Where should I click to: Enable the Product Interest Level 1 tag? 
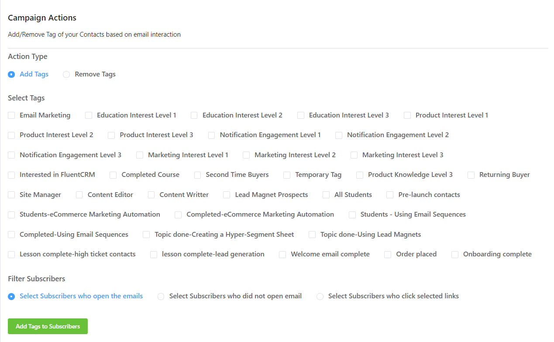pyautogui.click(x=407, y=115)
